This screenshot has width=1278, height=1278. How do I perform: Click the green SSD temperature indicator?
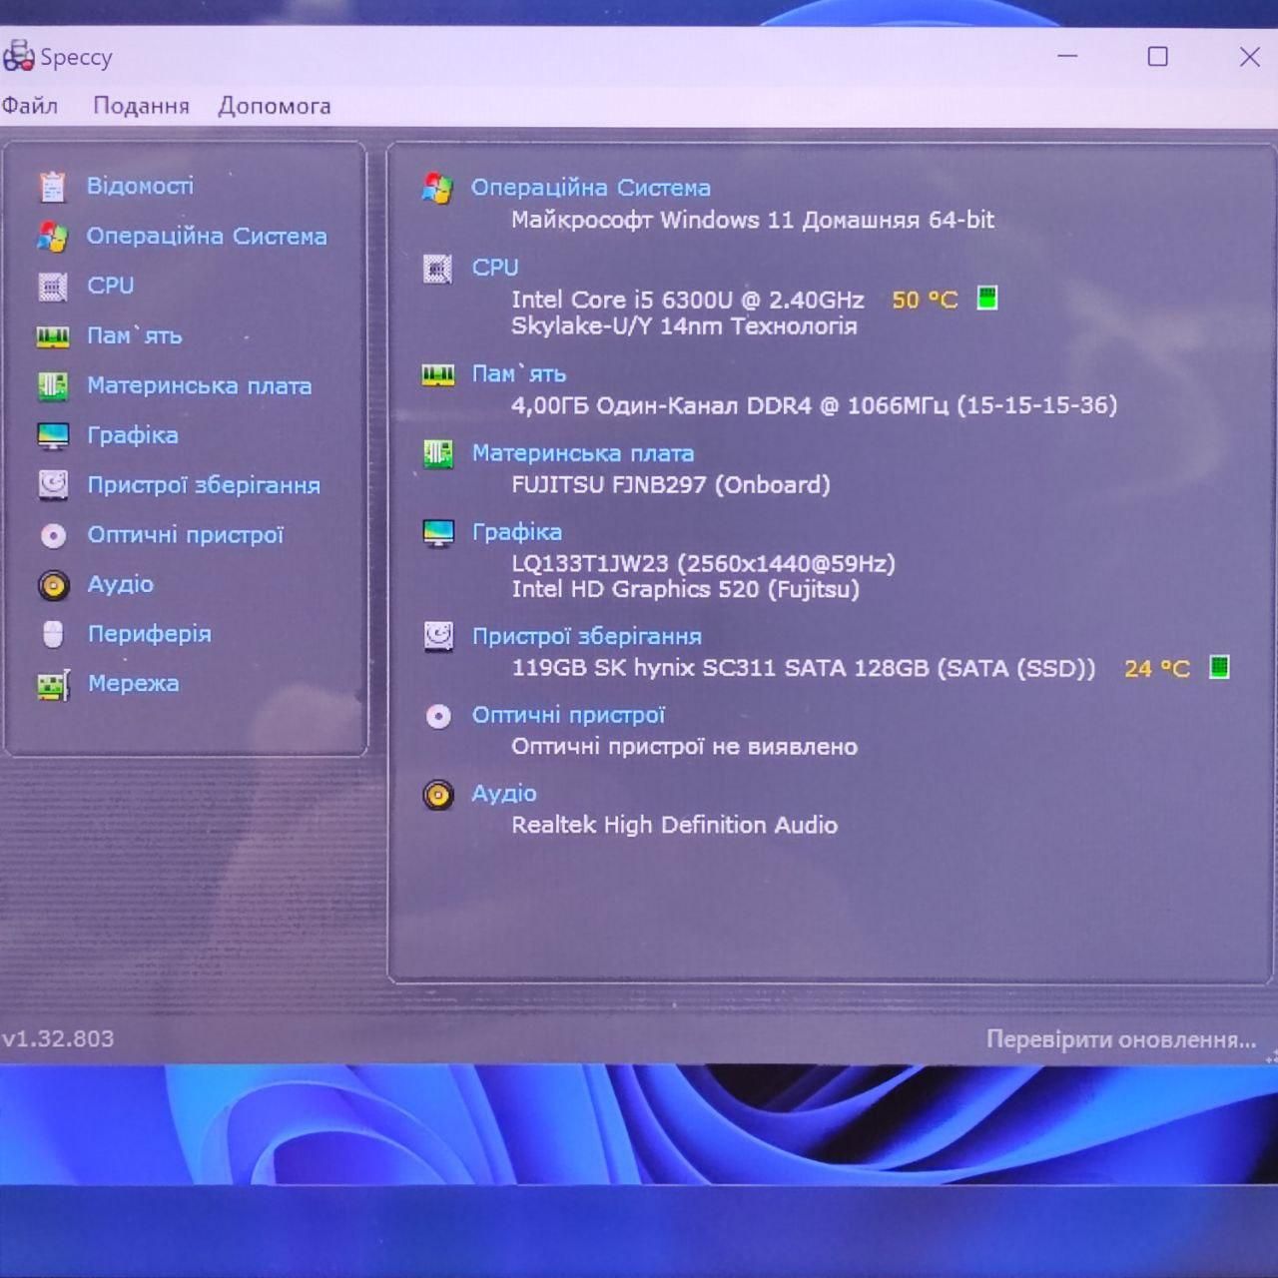click(x=1219, y=667)
